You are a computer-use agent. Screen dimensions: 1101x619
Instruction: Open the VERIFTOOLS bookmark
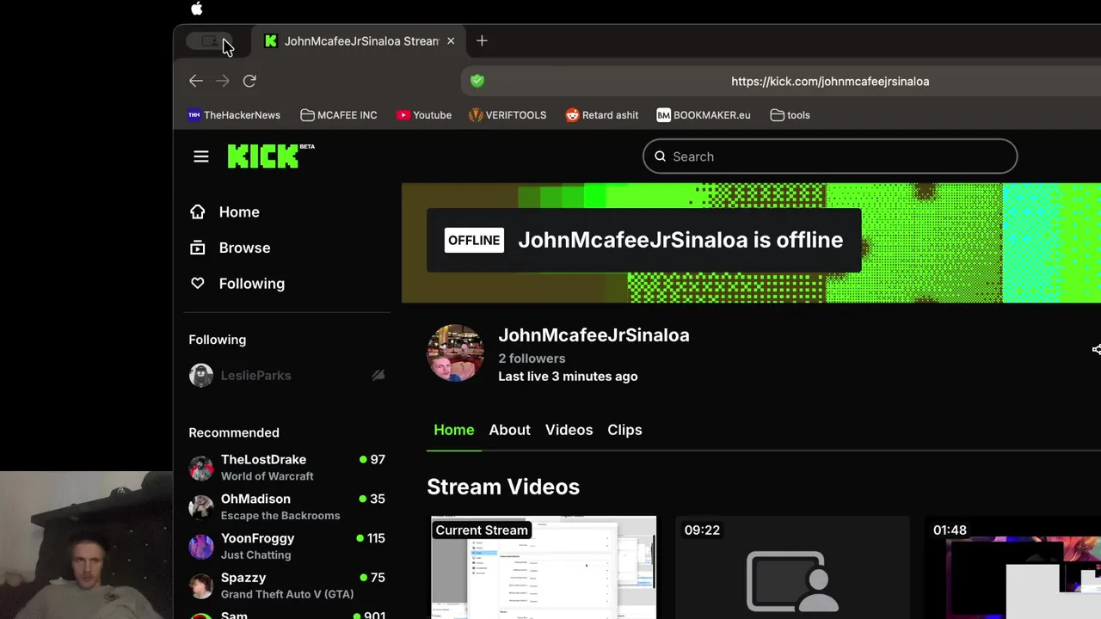(x=507, y=115)
